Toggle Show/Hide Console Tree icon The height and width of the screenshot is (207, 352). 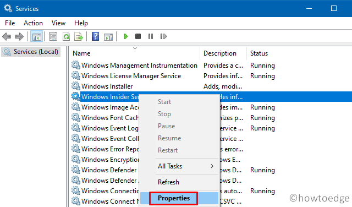pyautogui.click(x=37, y=36)
